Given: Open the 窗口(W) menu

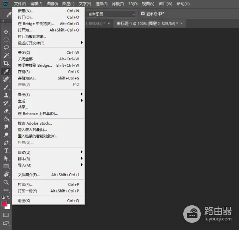Looking at the screenshot, I should point(165,4).
